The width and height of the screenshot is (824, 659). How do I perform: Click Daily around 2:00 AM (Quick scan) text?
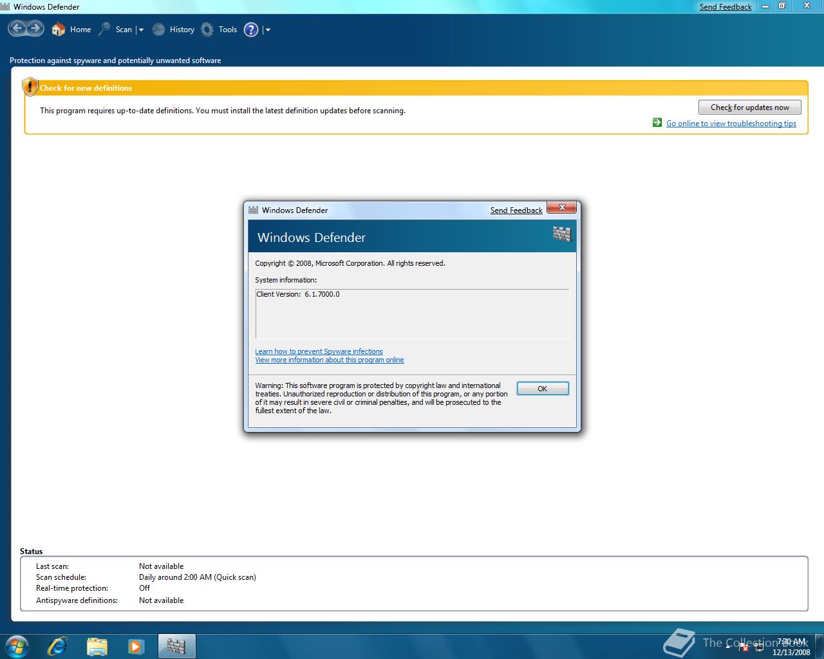pyautogui.click(x=198, y=577)
